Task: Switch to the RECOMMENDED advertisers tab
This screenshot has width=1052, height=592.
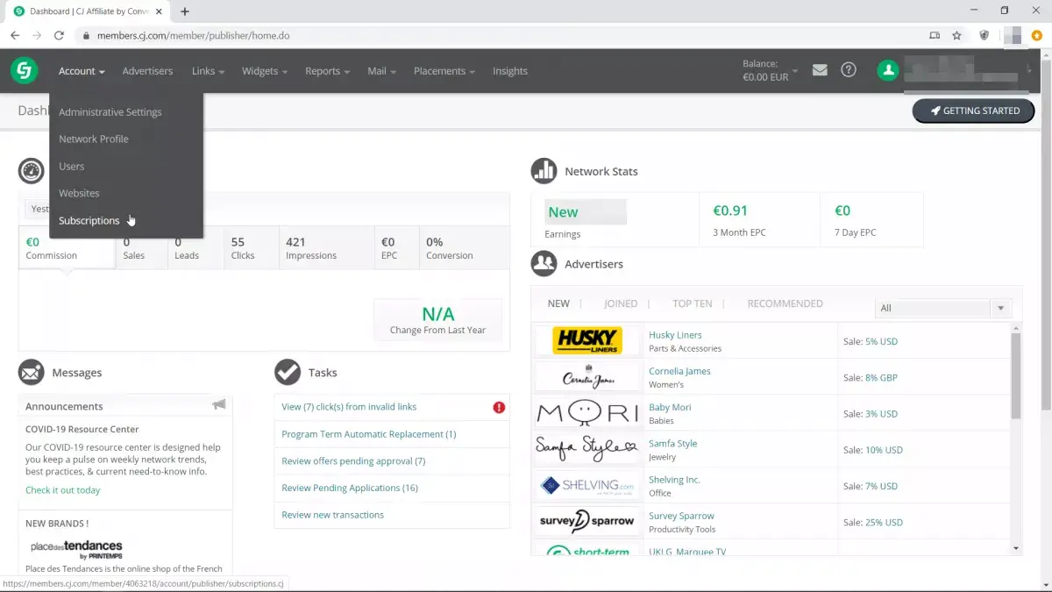Action: tap(785, 303)
